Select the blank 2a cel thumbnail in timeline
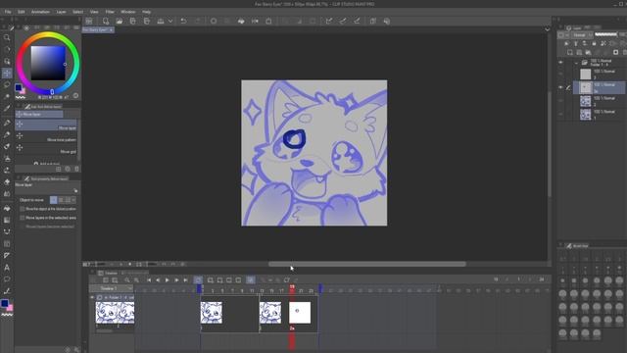This screenshot has width=627, height=353. (300, 313)
